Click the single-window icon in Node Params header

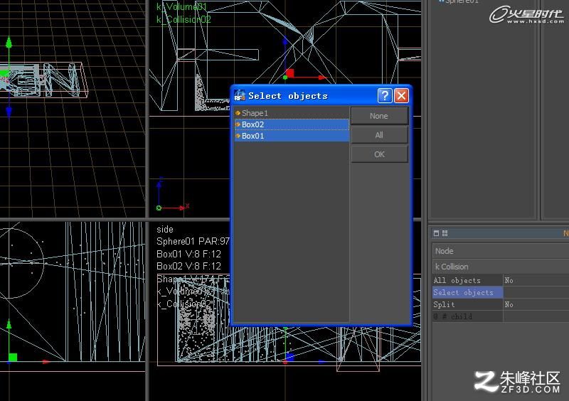pyautogui.click(x=436, y=233)
